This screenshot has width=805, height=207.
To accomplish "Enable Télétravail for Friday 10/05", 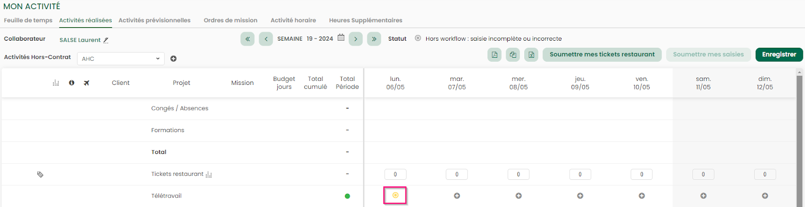I will click(641, 196).
